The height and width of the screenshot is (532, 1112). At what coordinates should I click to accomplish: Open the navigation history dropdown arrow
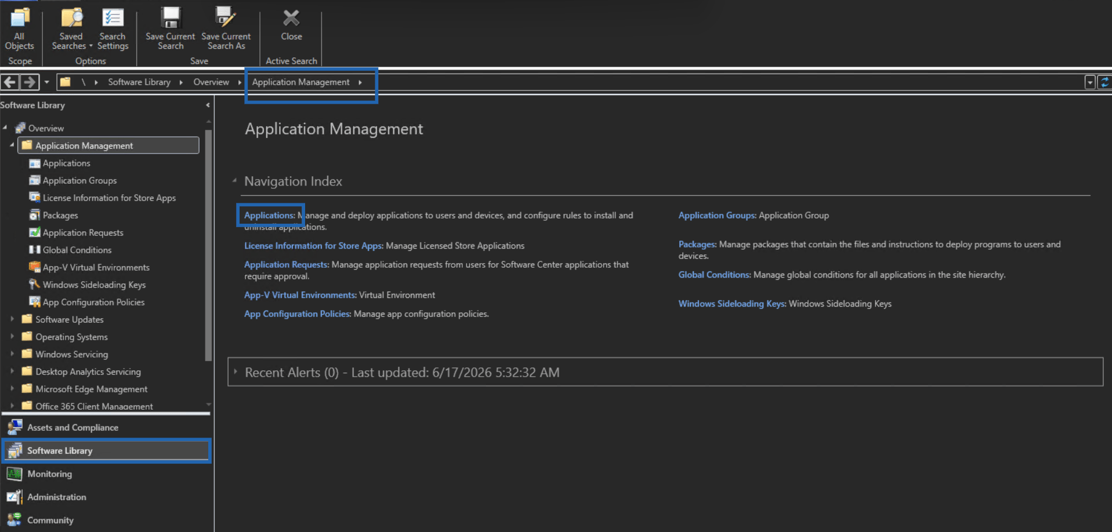coord(47,82)
